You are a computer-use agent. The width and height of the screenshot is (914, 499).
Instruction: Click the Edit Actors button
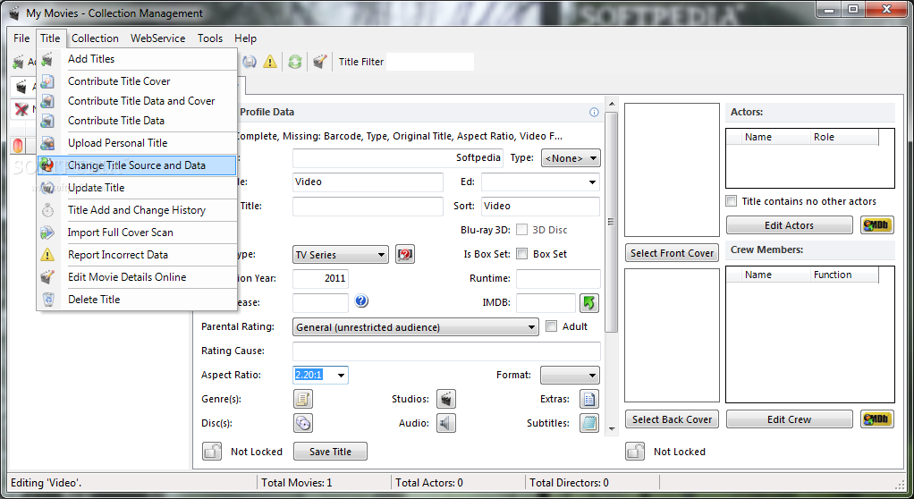click(790, 225)
